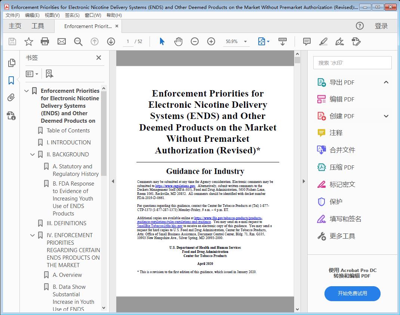Click the 搜索 '水印' search field
Viewport: 400px width, 315px height.
coord(352,62)
